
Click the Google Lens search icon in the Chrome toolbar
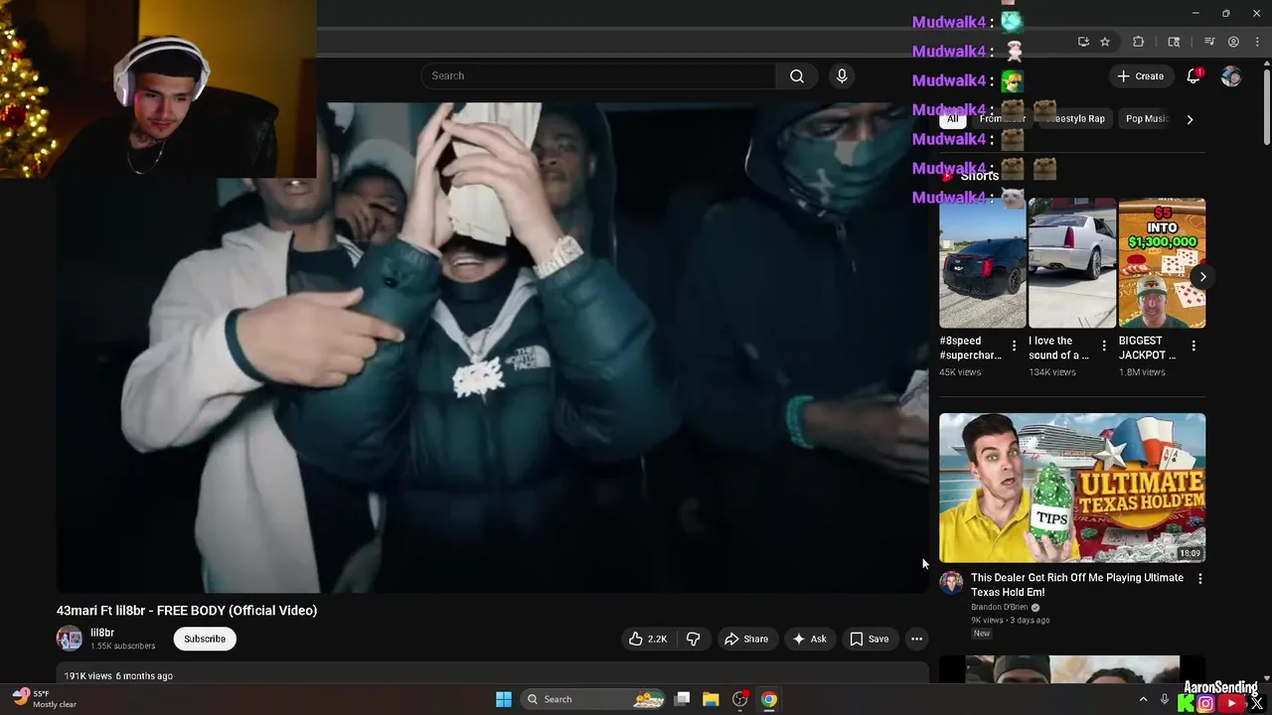[1174, 42]
